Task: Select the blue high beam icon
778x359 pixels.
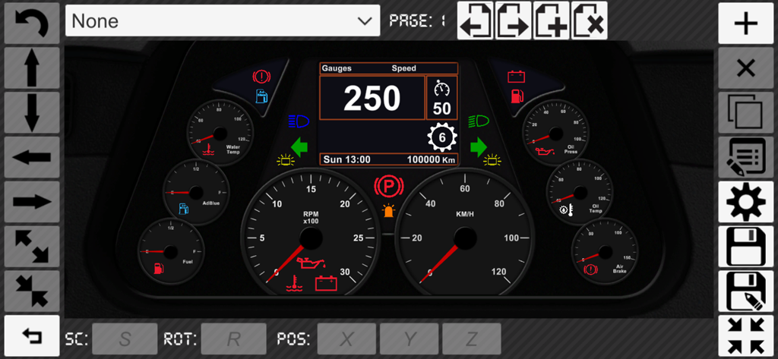Action: tap(298, 121)
